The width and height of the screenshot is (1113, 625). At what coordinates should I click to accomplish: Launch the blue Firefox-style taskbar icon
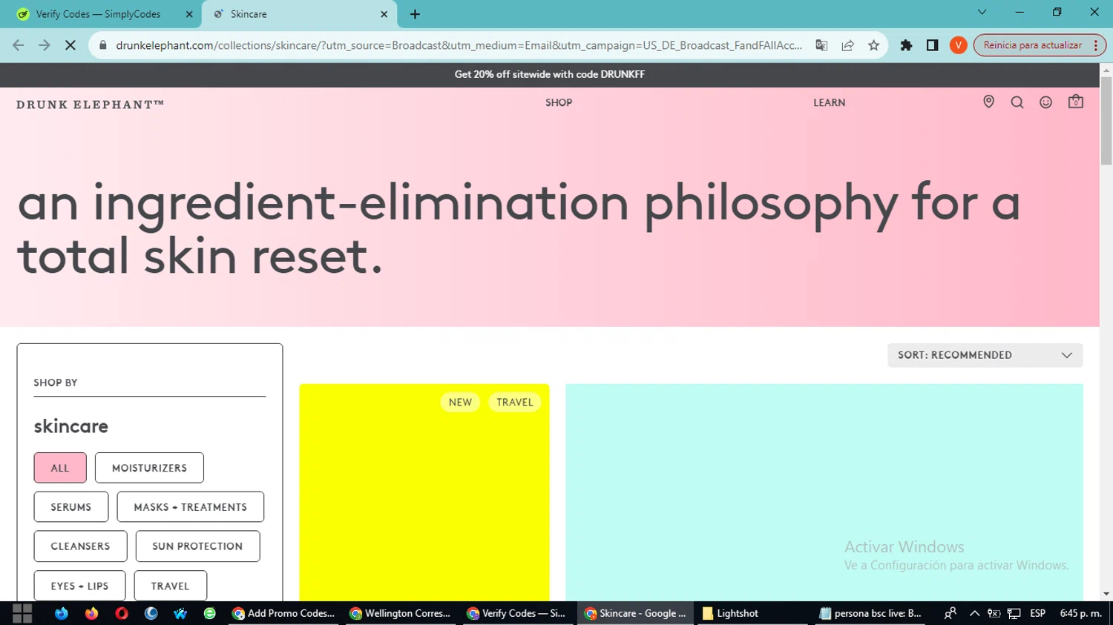pyautogui.click(x=61, y=613)
